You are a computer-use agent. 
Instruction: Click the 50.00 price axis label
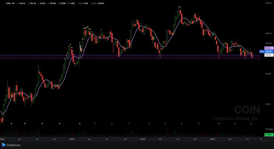point(268,104)
